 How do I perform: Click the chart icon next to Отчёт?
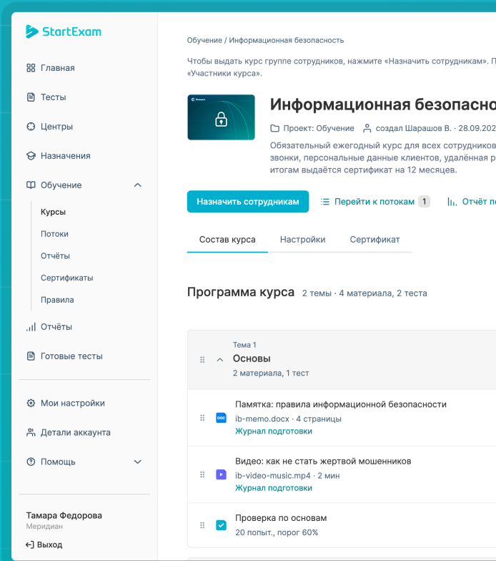point(452,202)
